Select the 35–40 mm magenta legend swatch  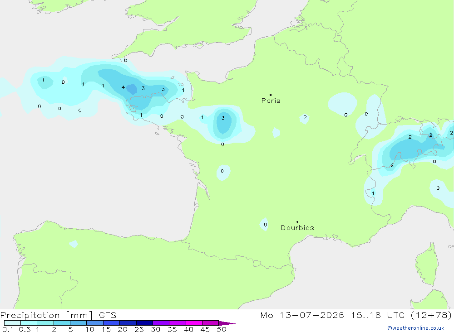pyautogui.click(x=177, y=323)
